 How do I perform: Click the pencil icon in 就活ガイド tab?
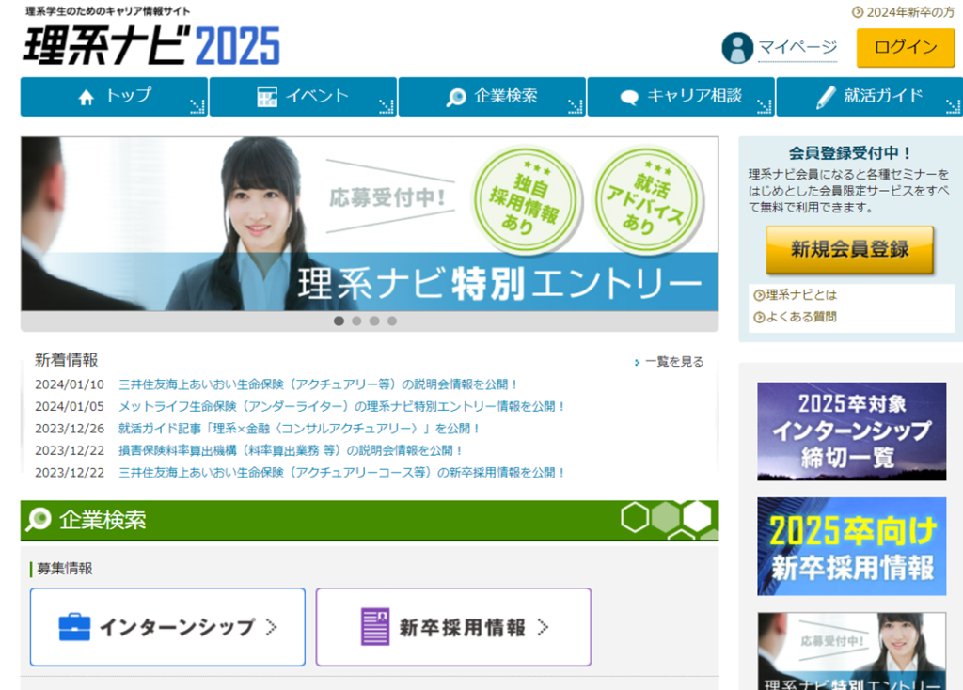tap(826, 97)
